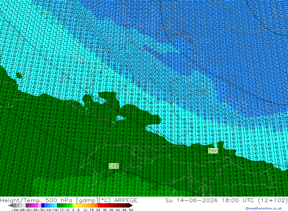Click the Height/Temp. title text
This screenshot has width=288, height=211.
(21, 200)
